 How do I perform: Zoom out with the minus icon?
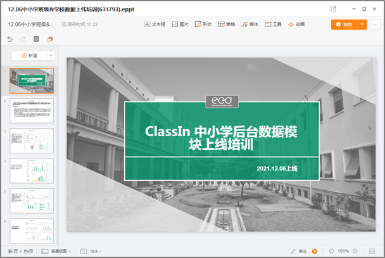331,251
